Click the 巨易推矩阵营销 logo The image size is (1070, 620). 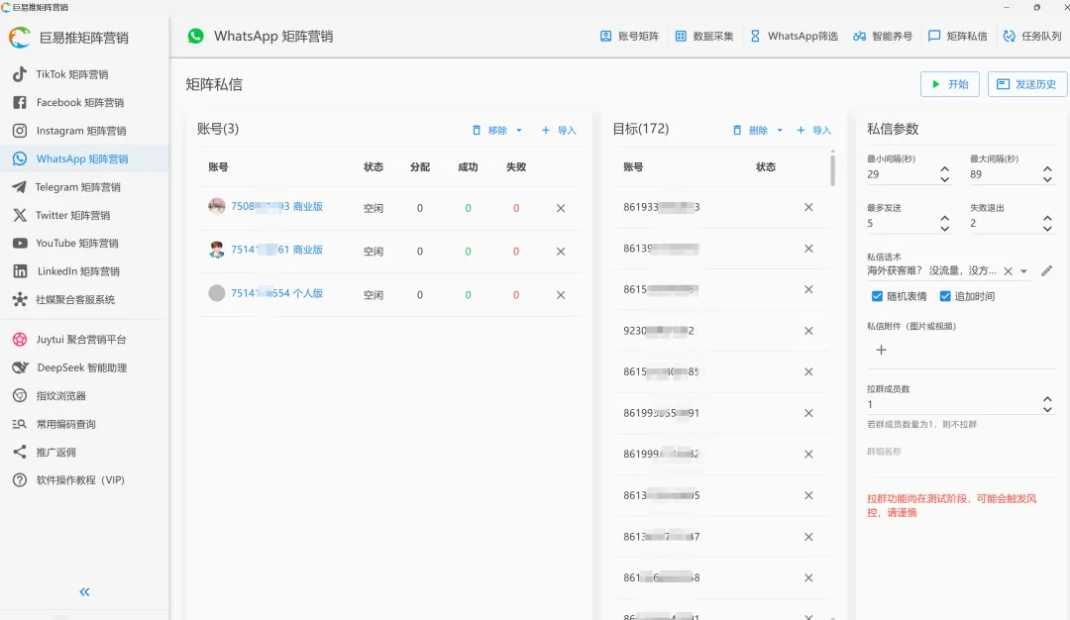tap(20, 38)
